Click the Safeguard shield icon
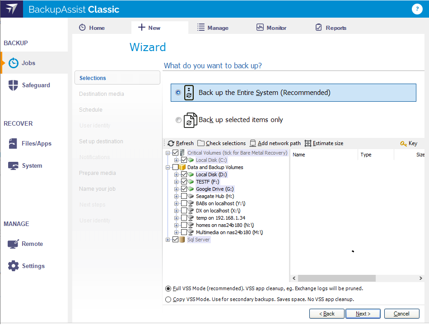 [13, 85]
